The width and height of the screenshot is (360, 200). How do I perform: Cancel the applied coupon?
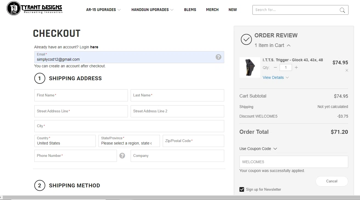coord(332,181)
